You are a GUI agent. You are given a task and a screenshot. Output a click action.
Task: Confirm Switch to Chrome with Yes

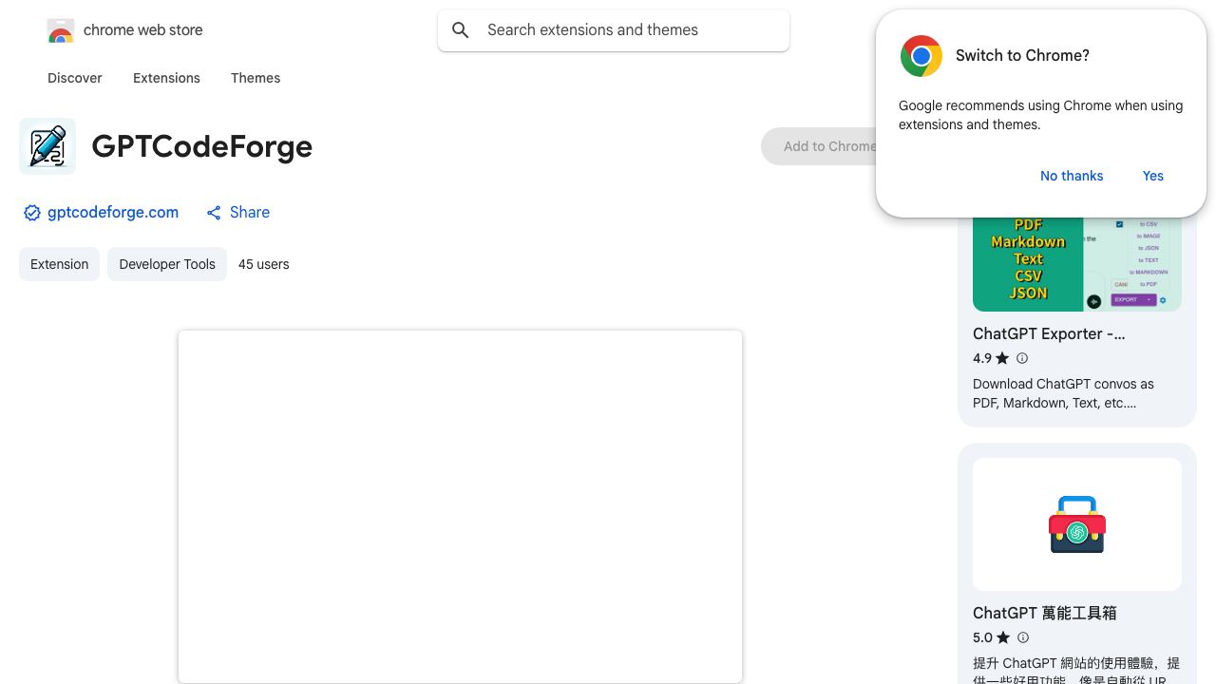[1153, 176]
